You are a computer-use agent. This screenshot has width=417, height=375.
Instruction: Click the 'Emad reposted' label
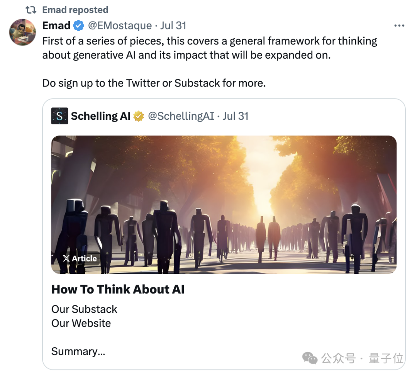[75, 10]
